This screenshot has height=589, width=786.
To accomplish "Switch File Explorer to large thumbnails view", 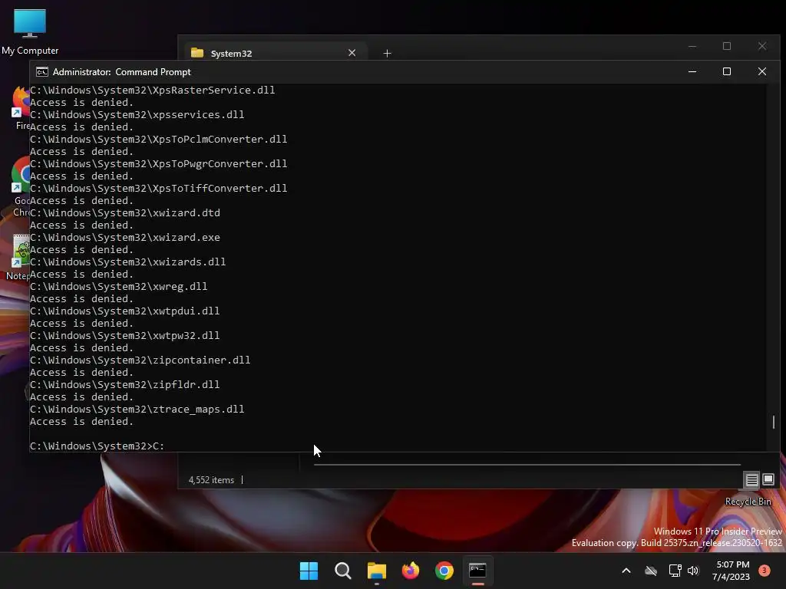I will tap(768, 480).
